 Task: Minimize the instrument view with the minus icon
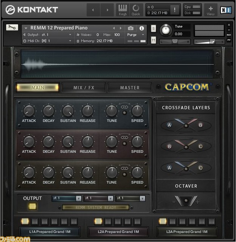pyautogui.click(x=229, y=30)
